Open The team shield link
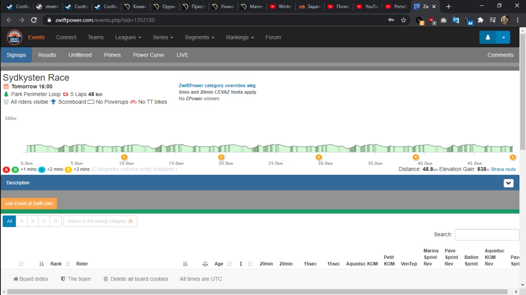 click(76, 279)
